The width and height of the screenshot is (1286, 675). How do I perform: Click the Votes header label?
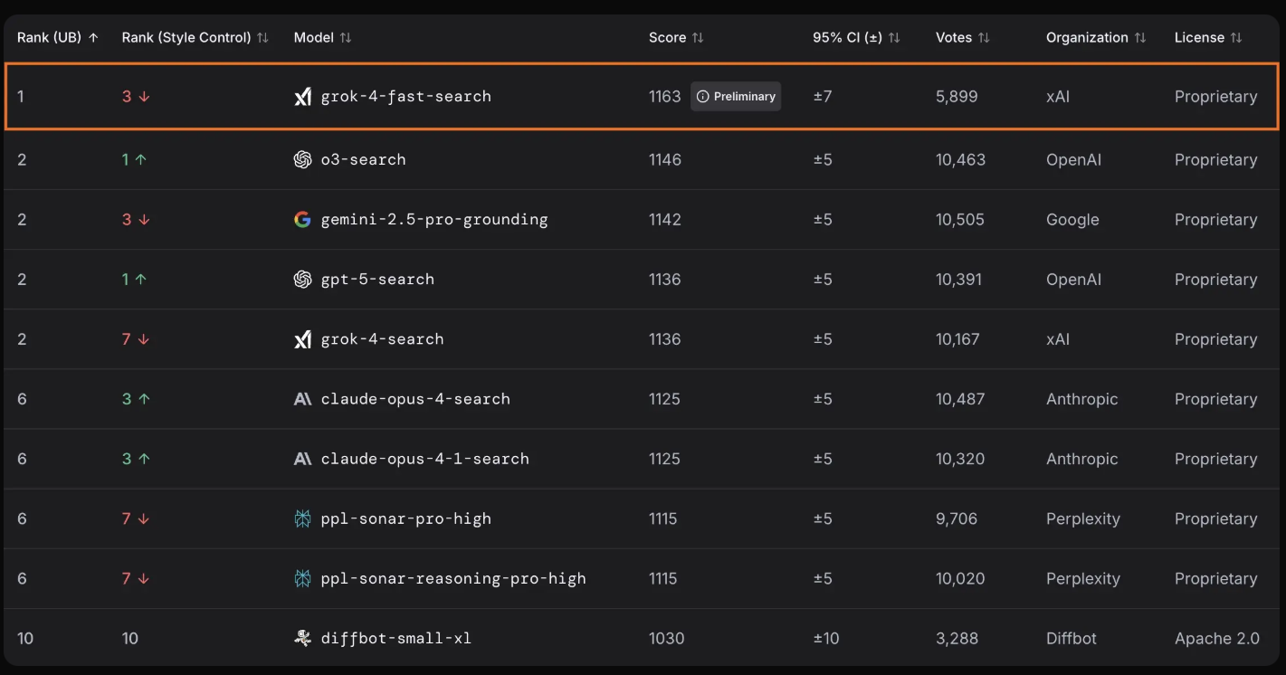point(954,38)
